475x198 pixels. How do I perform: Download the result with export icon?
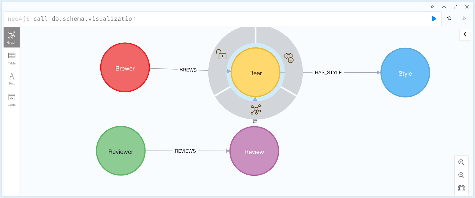point(464,18)
